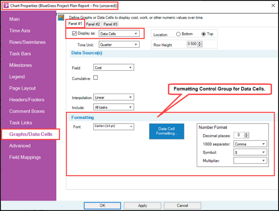The image size is (279, 211).
Task: Select the Top location radio button
Action: (204, 34)
